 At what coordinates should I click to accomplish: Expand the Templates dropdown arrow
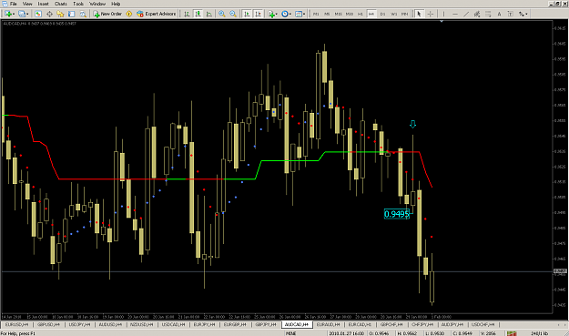pyautogui.click(x=304, y=15)
